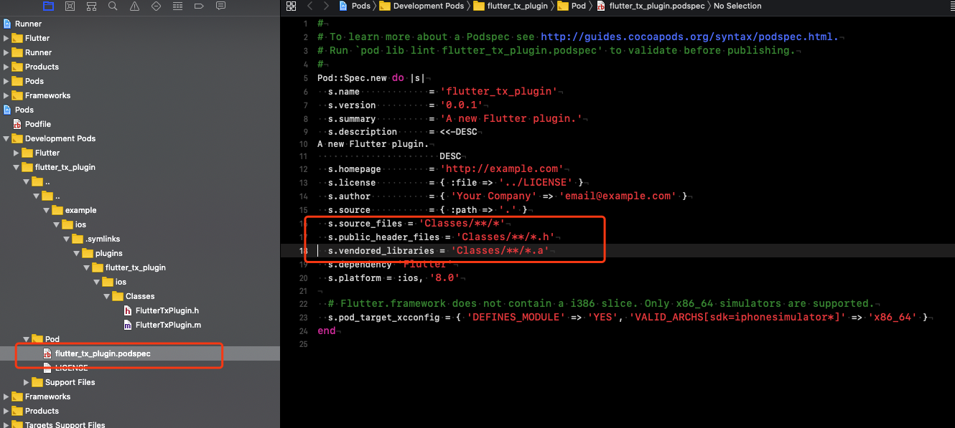Image resolution: width=955 pixels, height=428 pixels.
Task: Click the s.platform :ios line
Action: tap(394, 277)
